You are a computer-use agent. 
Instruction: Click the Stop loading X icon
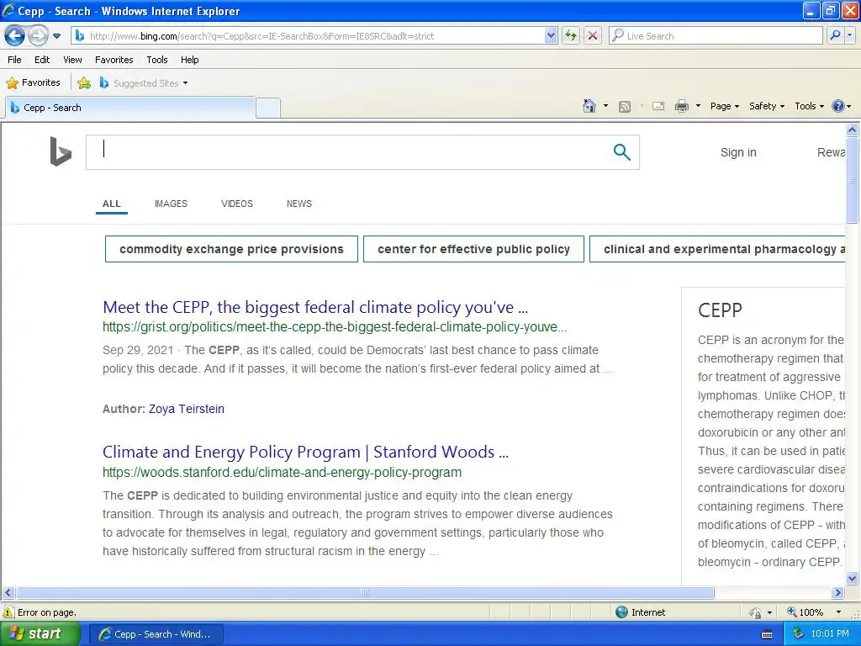pyautogui.click(x=593, y=36)
